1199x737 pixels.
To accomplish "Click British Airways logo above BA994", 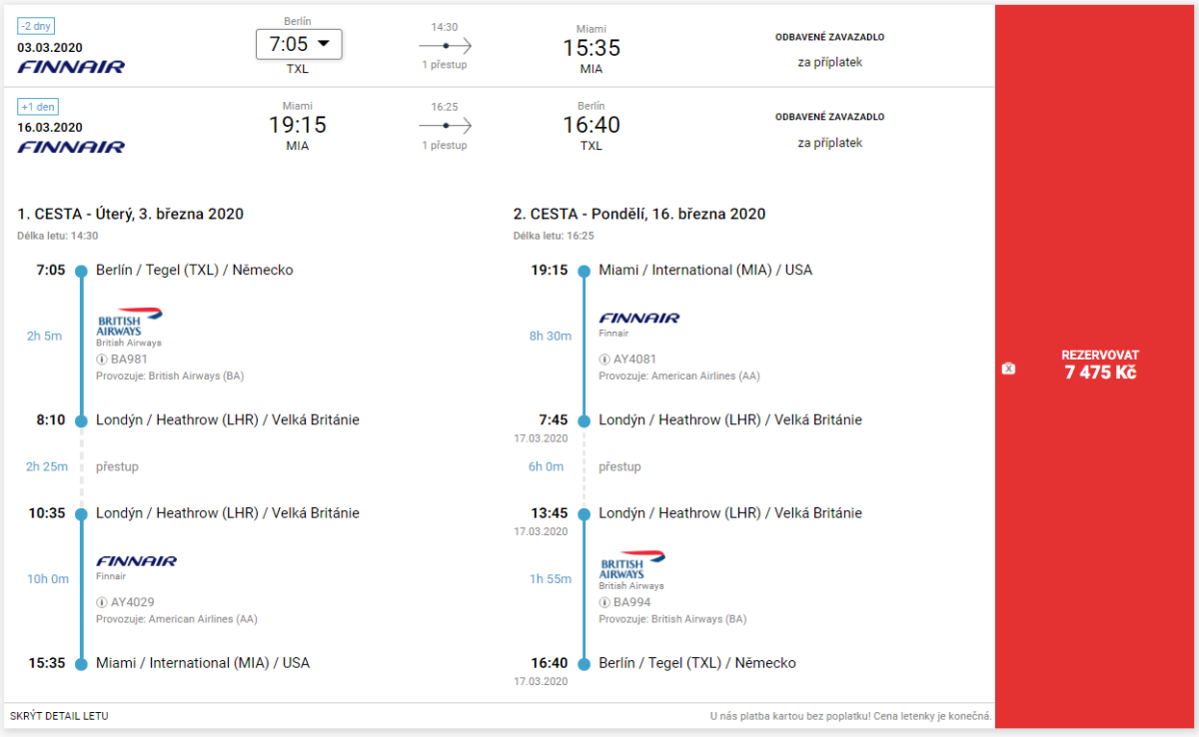I will coord(631,564).
